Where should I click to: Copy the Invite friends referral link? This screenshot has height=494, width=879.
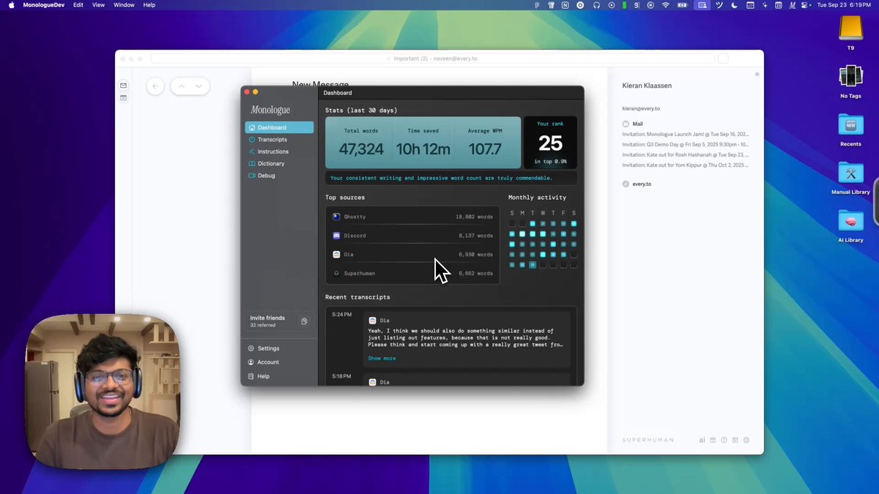point(304,321)
